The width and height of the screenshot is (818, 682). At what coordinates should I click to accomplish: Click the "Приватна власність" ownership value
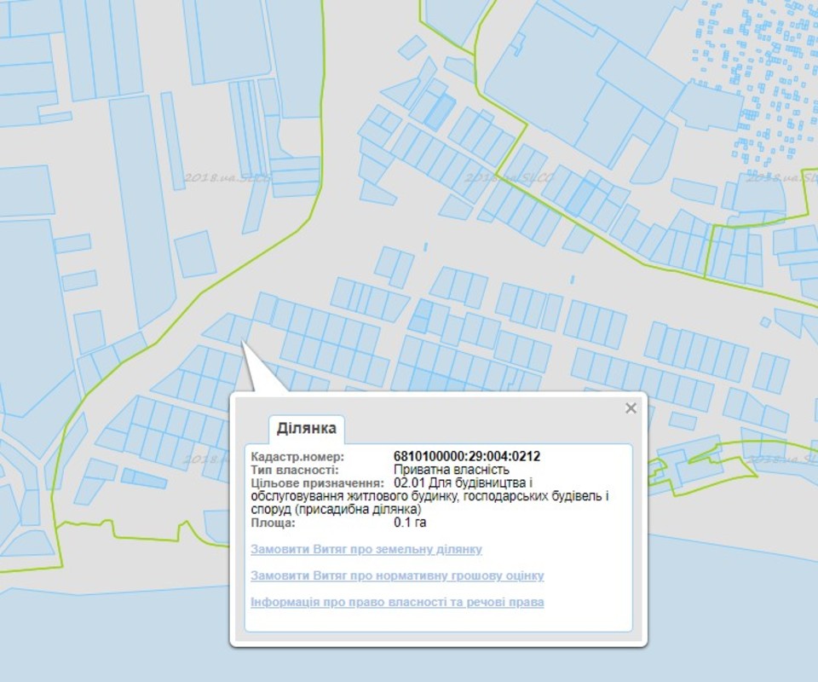tap(451, 470)
